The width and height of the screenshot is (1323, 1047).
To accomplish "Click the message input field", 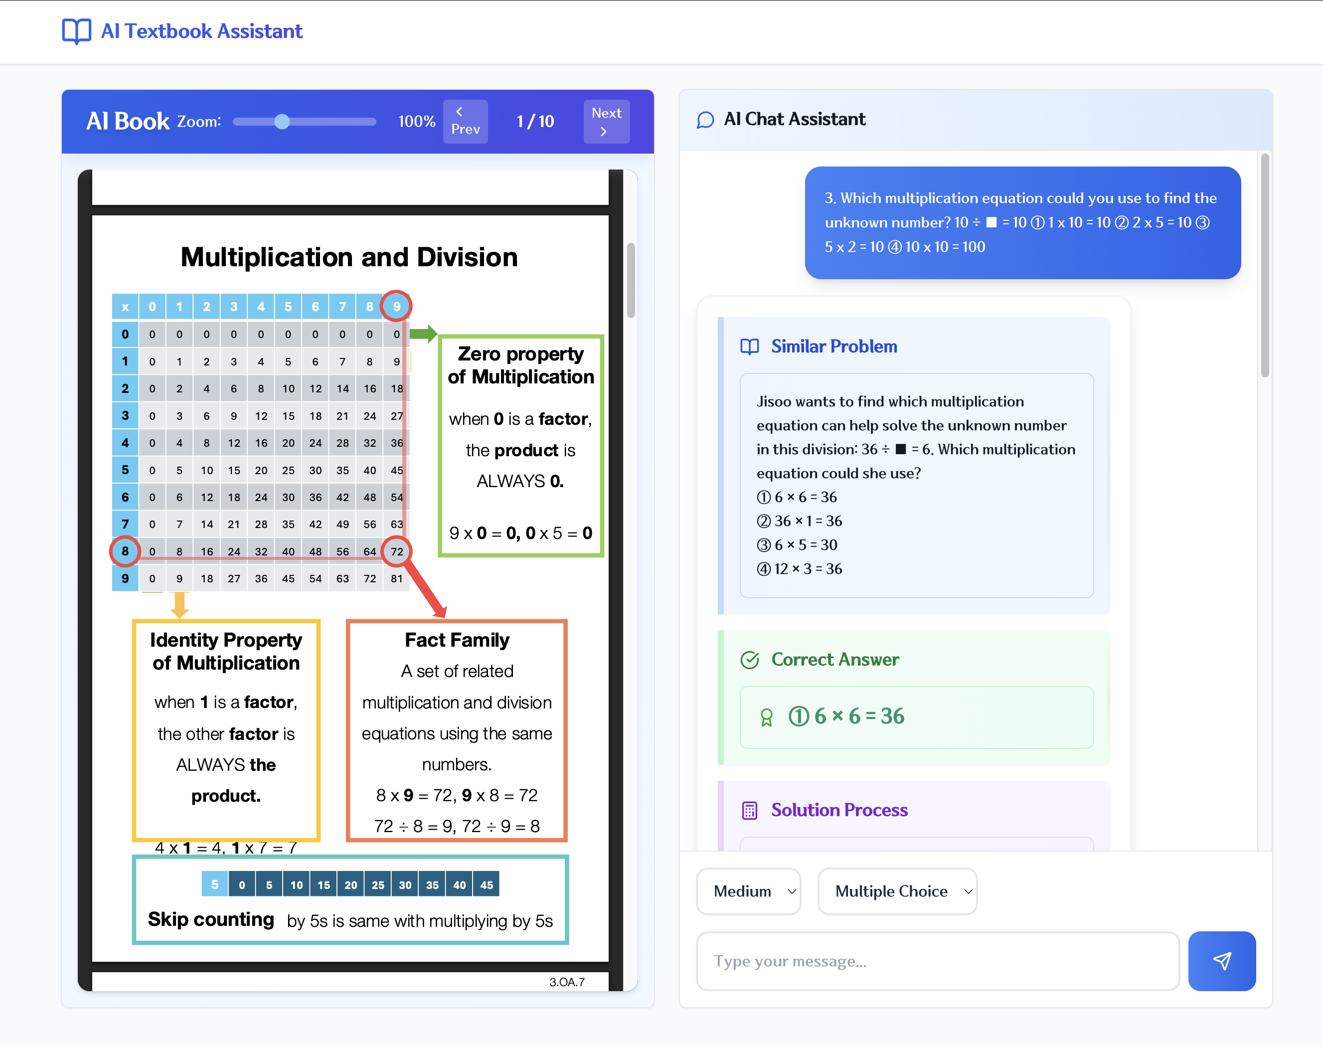I will (x=937, y=961).
